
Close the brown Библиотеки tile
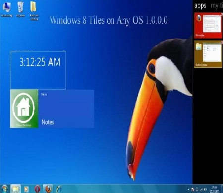(x=222, y=42)
